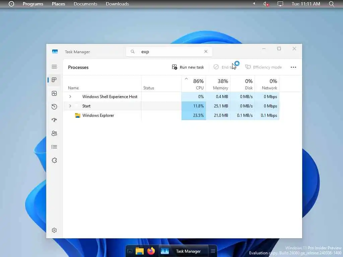Click the show desktop icon in dock

coord(130,251)
